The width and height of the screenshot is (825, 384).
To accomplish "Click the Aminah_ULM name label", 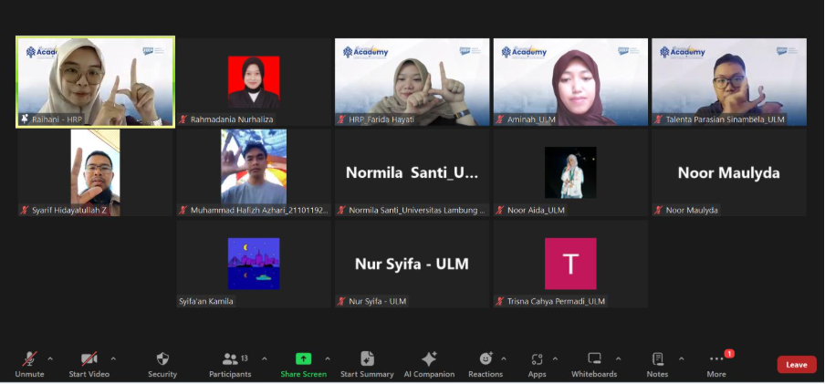I will 531,119.
